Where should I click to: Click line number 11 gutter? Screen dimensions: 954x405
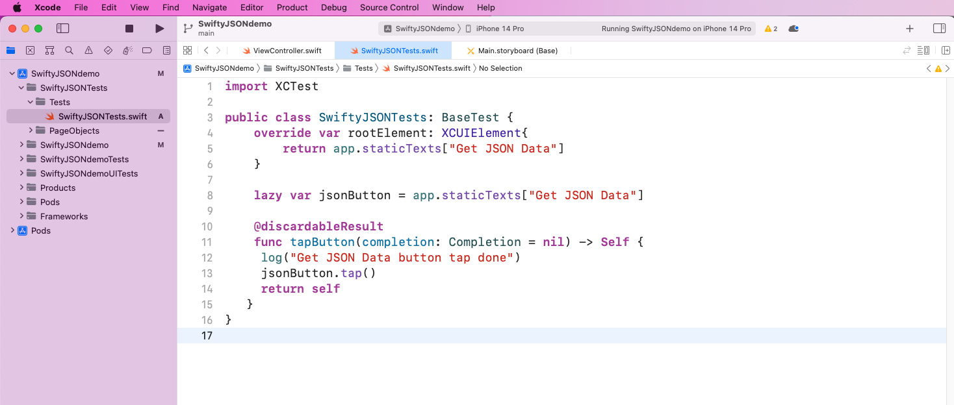tap(207, 242)
